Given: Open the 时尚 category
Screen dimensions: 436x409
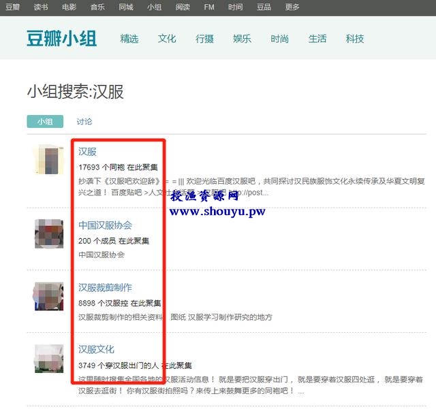Looking at the screenshot, I should pyautogui.click(x=280, y=39).
